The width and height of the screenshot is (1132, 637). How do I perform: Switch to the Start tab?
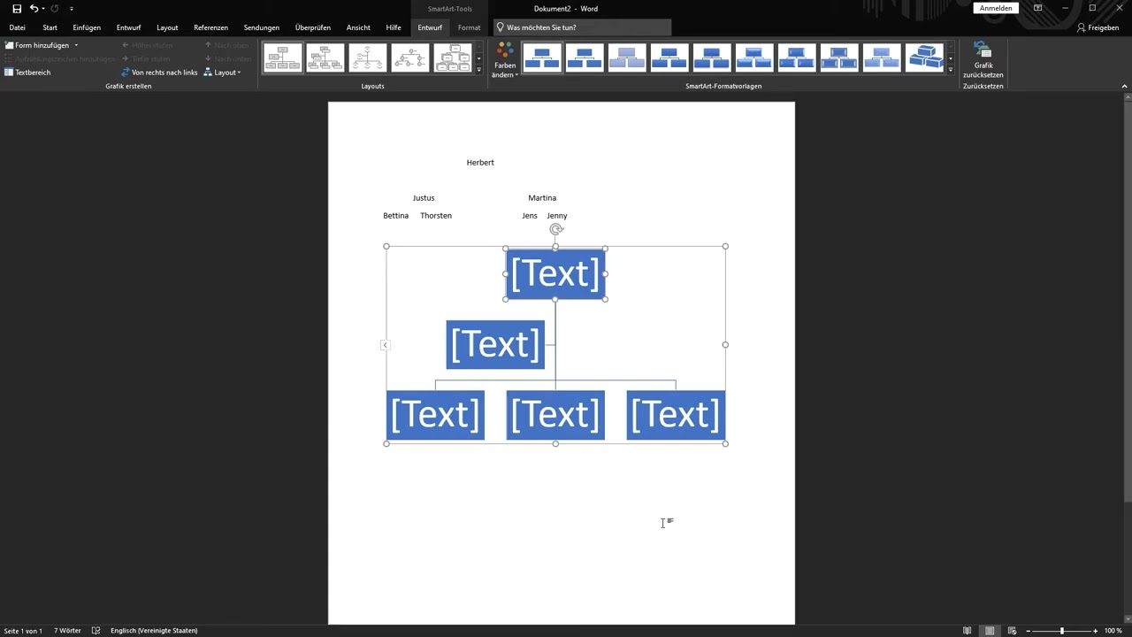[x=50, y=27]
